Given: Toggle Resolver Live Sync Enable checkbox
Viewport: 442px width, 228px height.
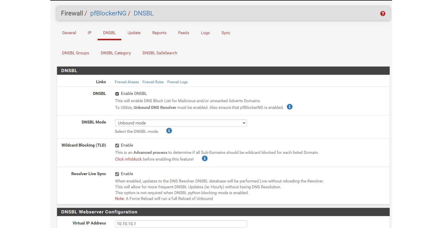Looking at the screenshot, I should point(117,174).
